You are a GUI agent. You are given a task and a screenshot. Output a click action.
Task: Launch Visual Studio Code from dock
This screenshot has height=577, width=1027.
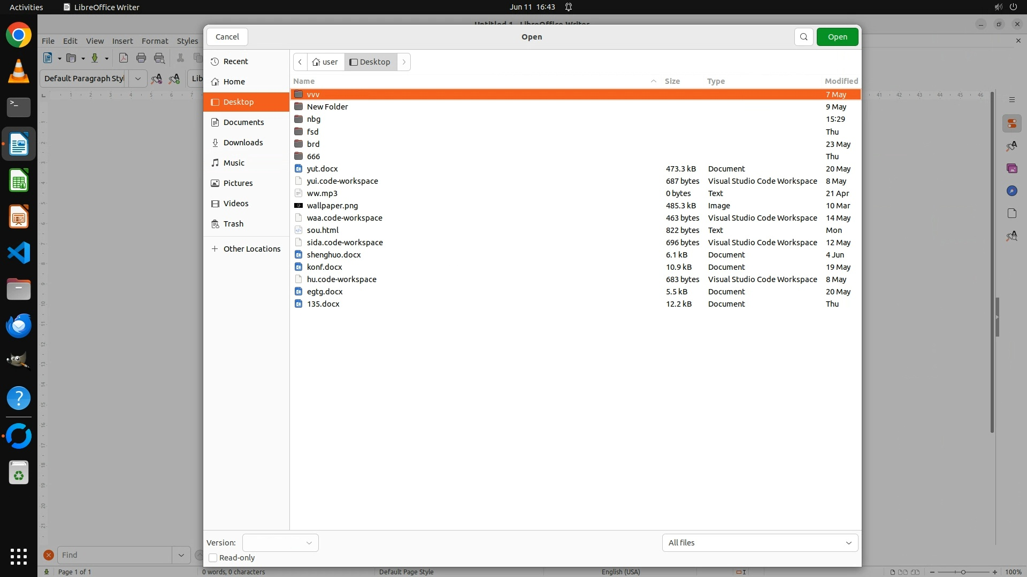[x=19, y=253]
